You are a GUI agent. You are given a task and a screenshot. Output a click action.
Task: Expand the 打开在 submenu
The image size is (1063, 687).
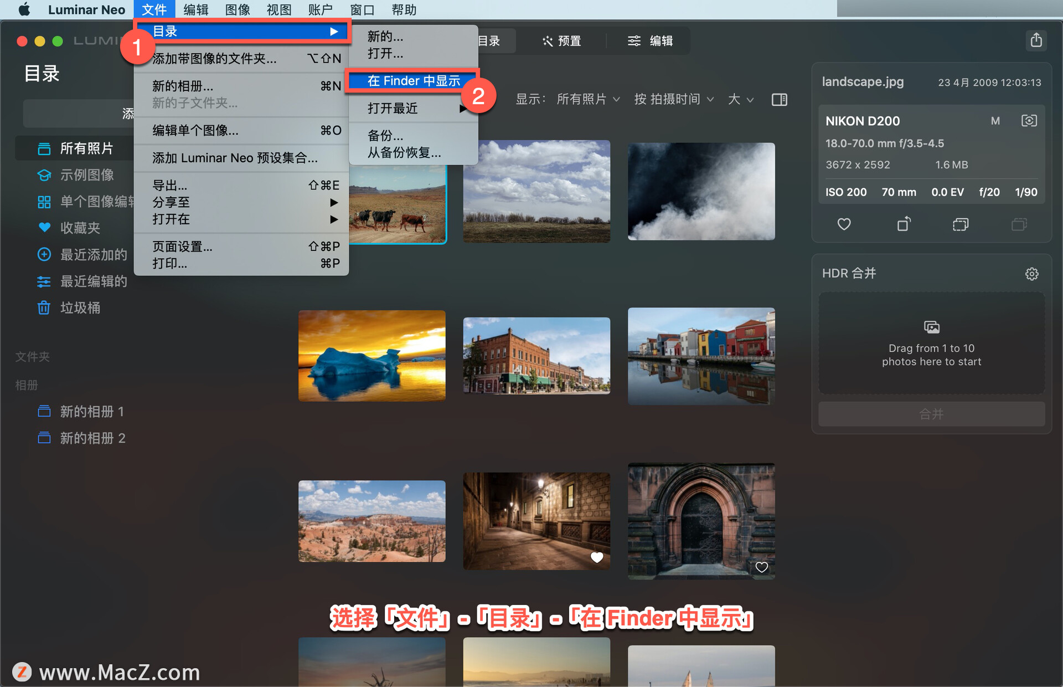tap(241, 219)
